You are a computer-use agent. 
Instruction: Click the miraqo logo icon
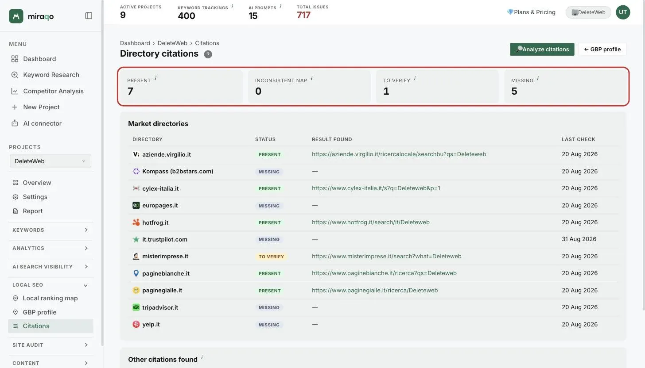pyautogui.click(x=16, y=16)
